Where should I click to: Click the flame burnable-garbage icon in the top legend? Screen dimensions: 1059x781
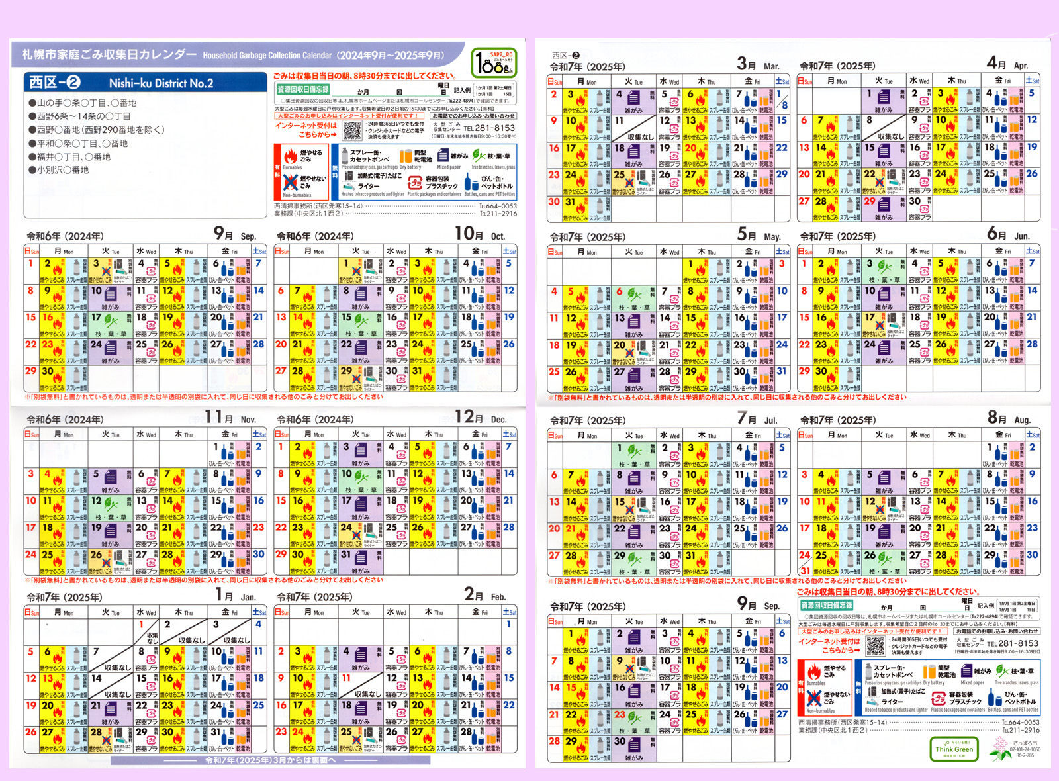click(x=290, y=156)
